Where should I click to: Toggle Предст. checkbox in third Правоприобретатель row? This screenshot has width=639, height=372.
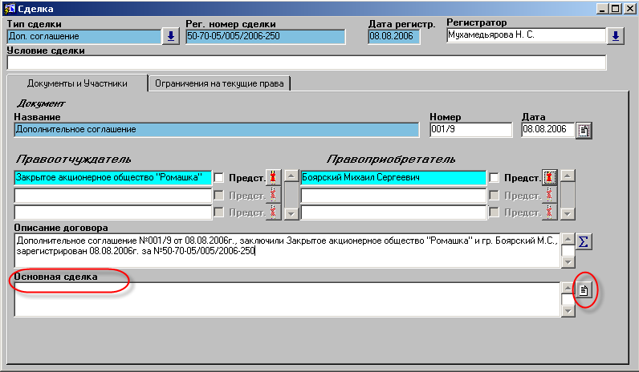click(494, 212)
